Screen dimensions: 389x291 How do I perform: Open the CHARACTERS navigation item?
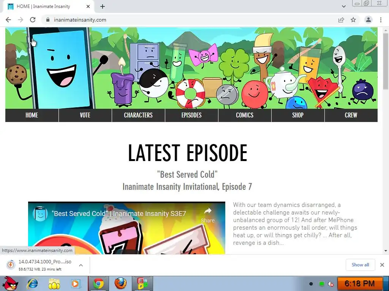(x=138, y=115)
